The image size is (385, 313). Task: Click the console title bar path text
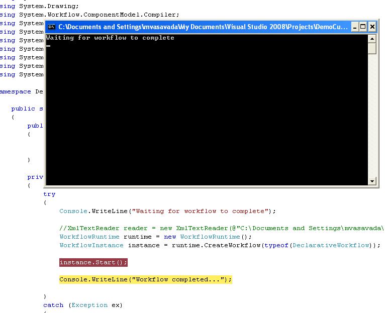coord(203,27)
